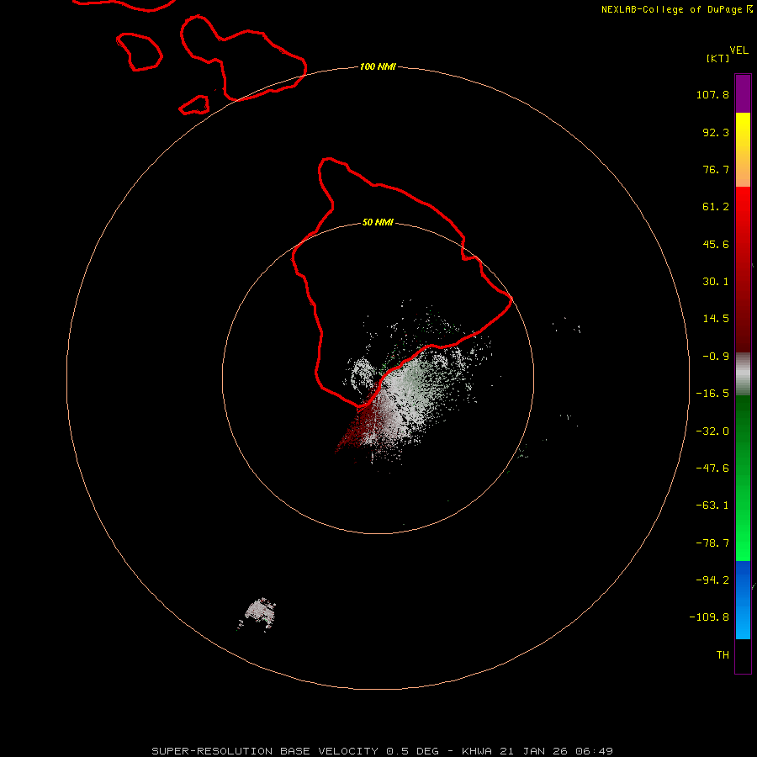Click the -63.1 legend value
757x757 pixels.
(712, 506)
